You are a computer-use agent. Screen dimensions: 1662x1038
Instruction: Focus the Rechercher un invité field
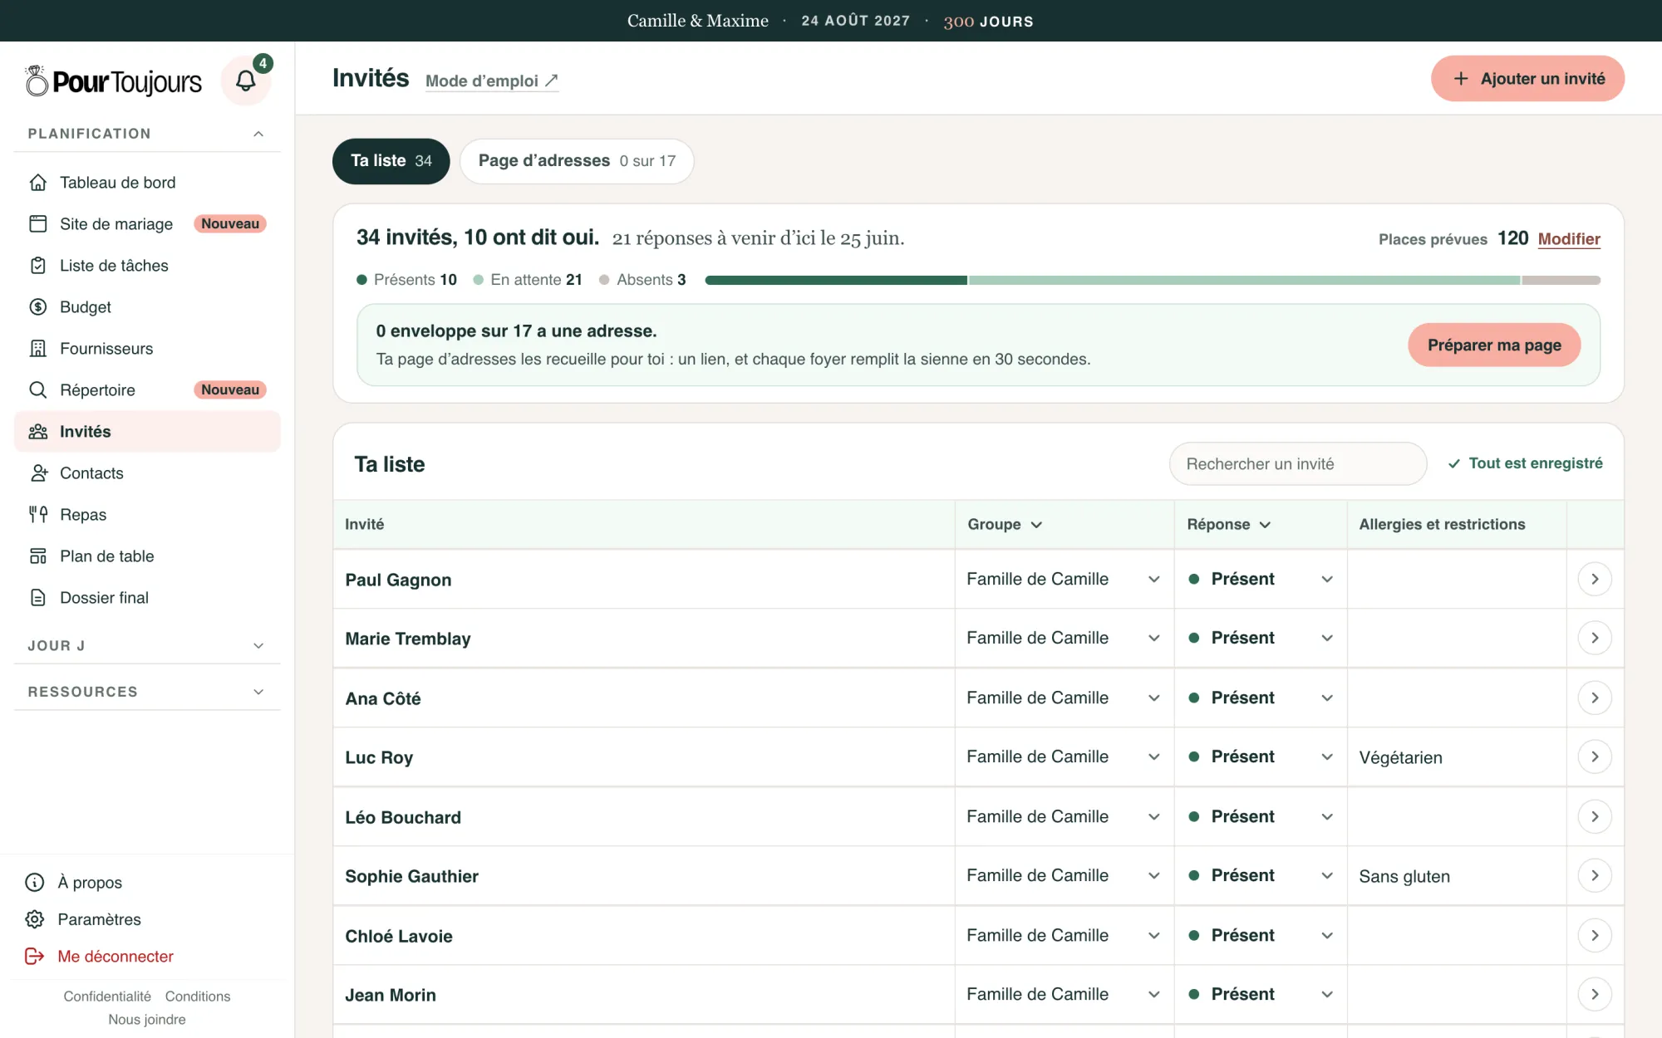(x=1298, y=463)
